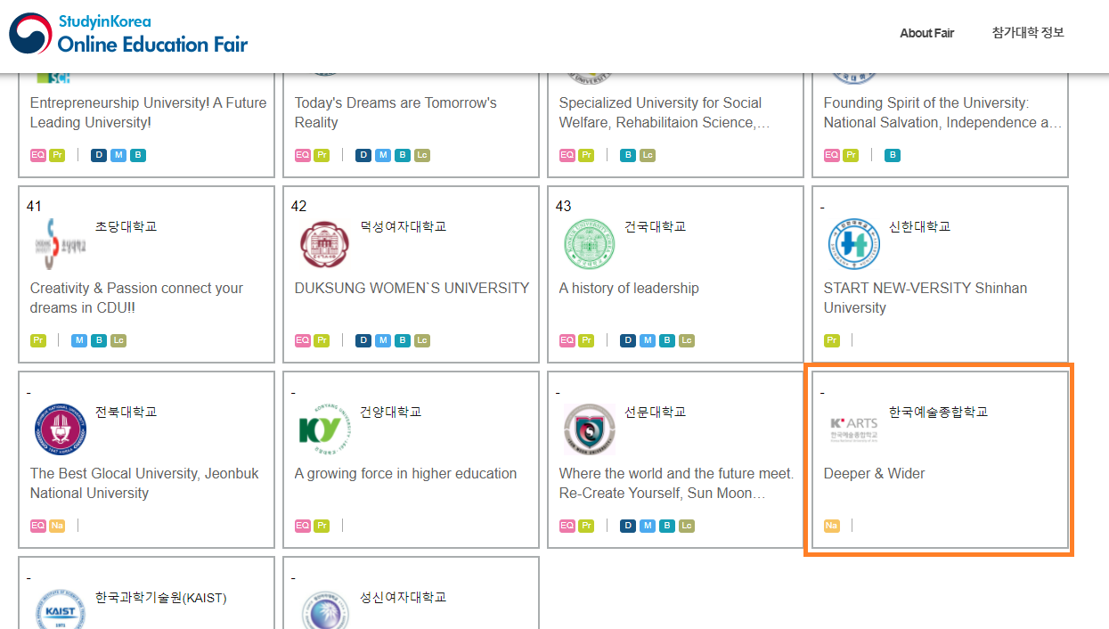Screen dimensions: 1109x629
Task: Click the Jeonbuk National University emblem
Action: point(61,430)
